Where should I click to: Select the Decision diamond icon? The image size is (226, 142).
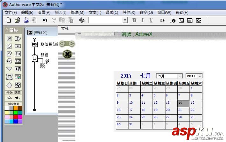(x=9, y=85)
